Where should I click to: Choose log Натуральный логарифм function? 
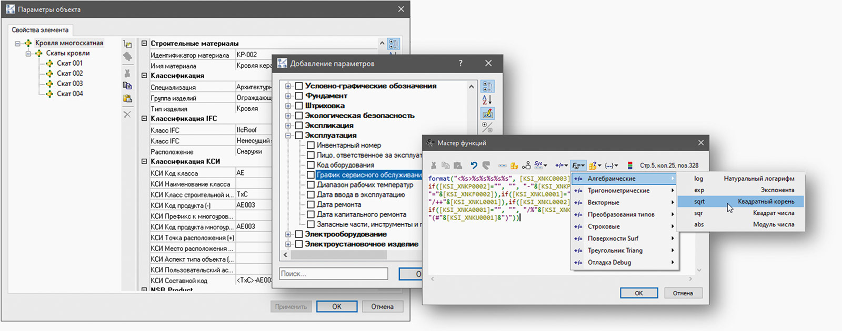coord(741,179)
